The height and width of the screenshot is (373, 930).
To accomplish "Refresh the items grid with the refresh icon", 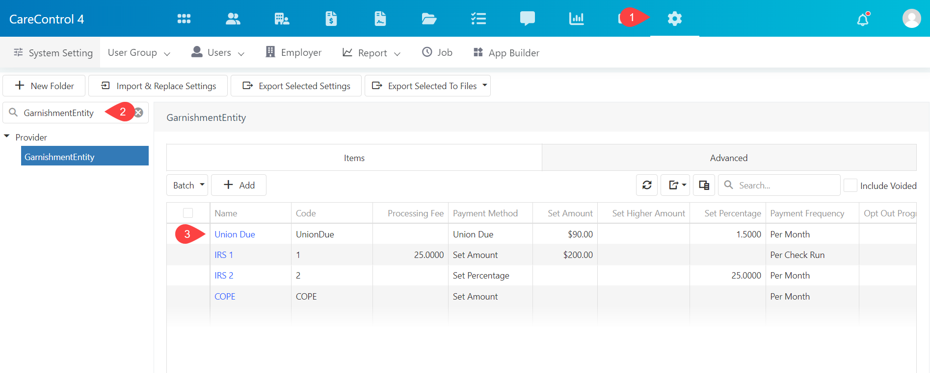I will tap(647, 185).
